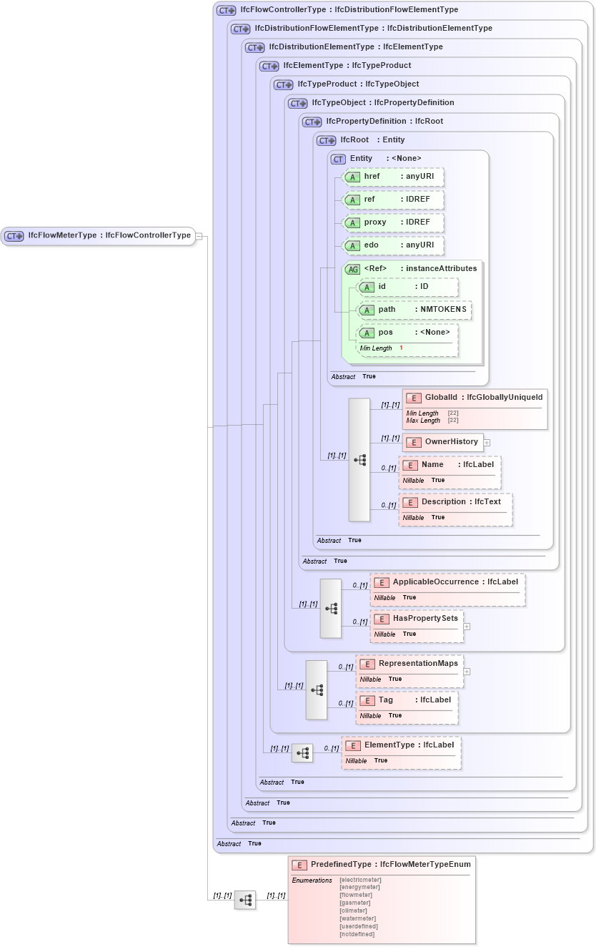Click the ApplicableOccurrence element box

pos(447,589)
